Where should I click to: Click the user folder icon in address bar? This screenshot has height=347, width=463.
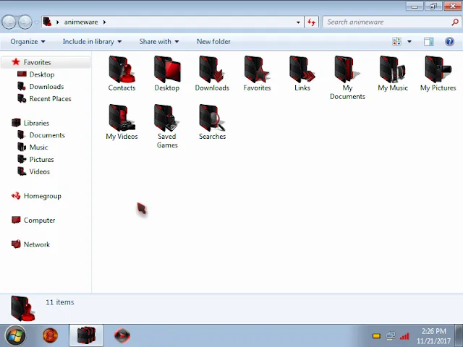(47, 22)
